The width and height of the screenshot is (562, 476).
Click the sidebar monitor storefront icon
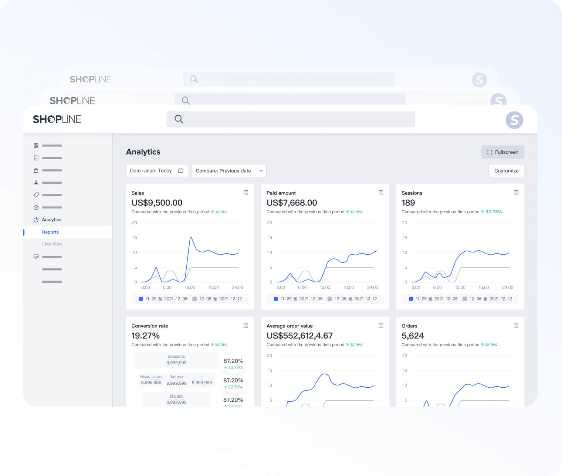(x=36, y=257)
